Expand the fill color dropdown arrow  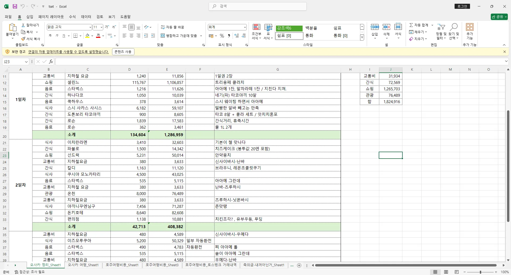pyautogui.click(x=92, y=36)
